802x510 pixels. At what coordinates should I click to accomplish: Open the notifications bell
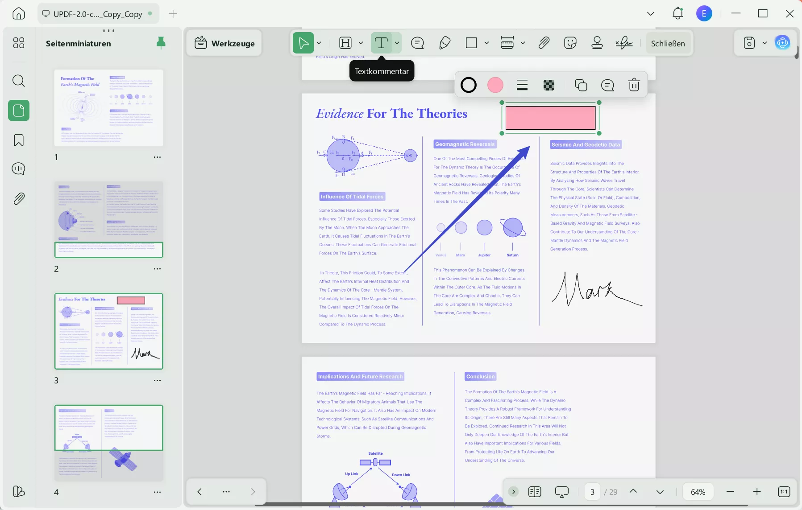click(677, 13)
